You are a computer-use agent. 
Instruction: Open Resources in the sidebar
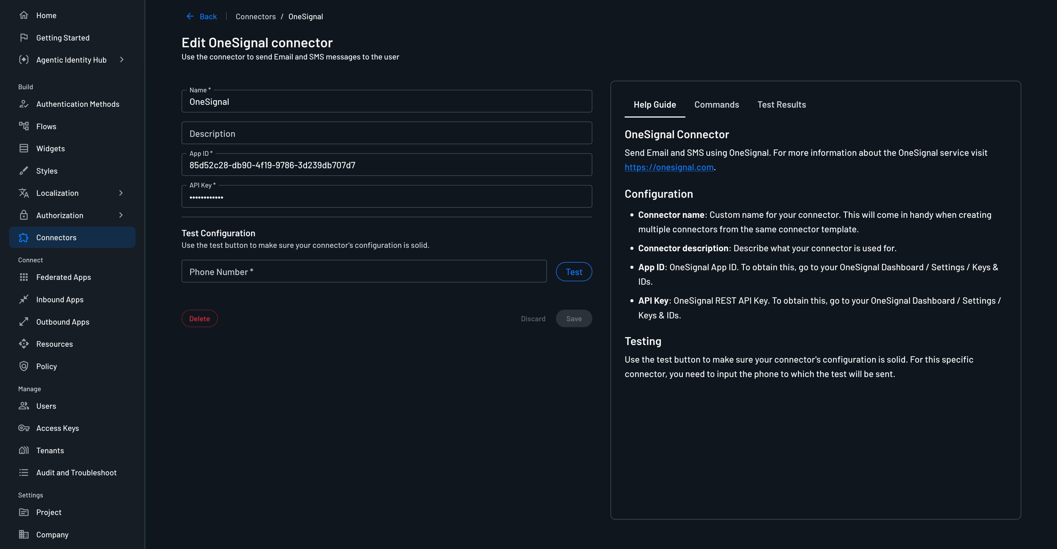pos(72,344)
